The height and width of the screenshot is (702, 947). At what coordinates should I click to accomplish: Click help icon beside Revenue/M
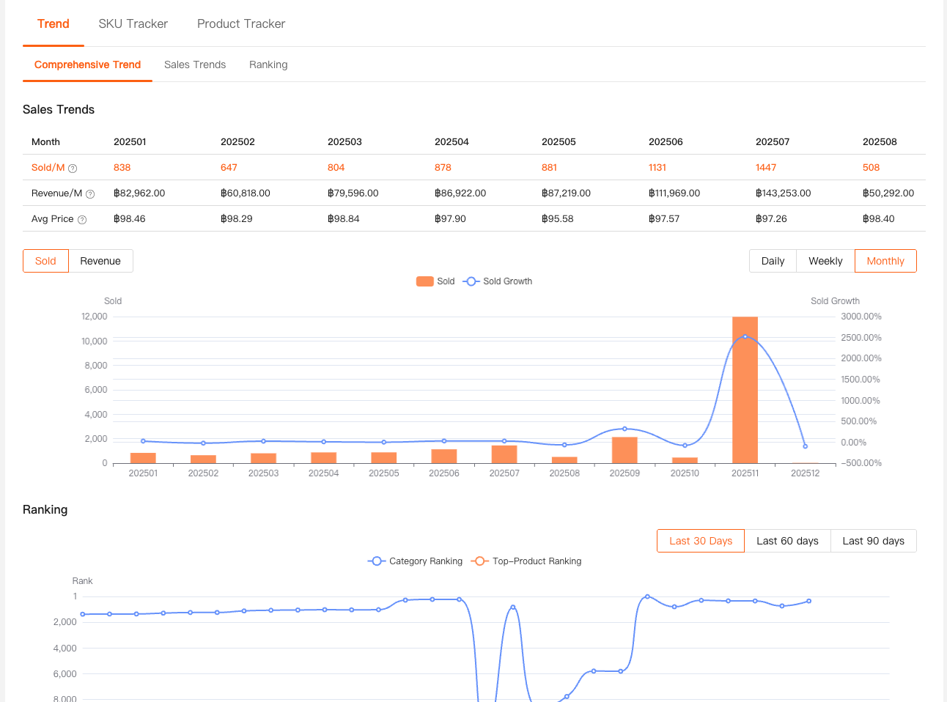90,194
